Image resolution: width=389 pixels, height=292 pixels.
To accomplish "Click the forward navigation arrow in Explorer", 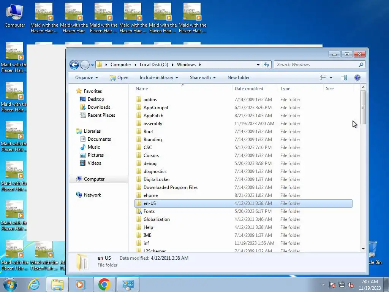I will [85, 65].
